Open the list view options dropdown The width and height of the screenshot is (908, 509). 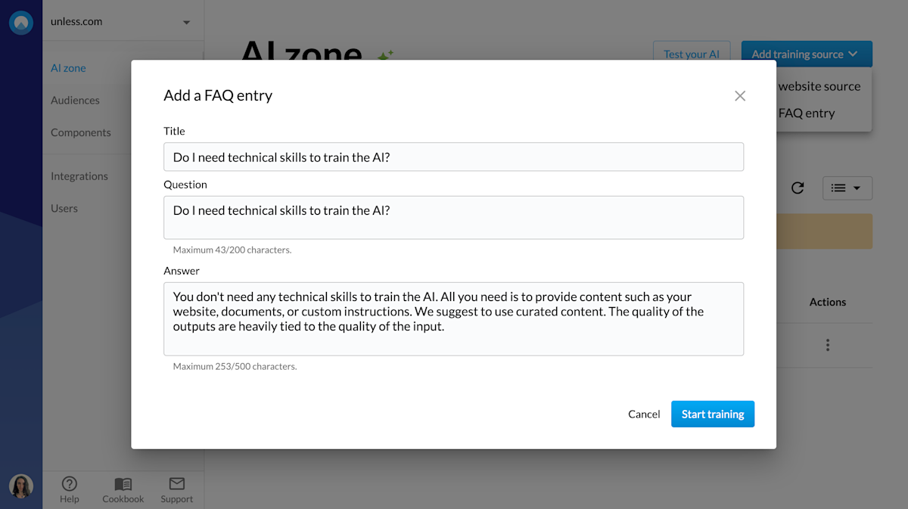pyautogui.click(x=847, y=188)
